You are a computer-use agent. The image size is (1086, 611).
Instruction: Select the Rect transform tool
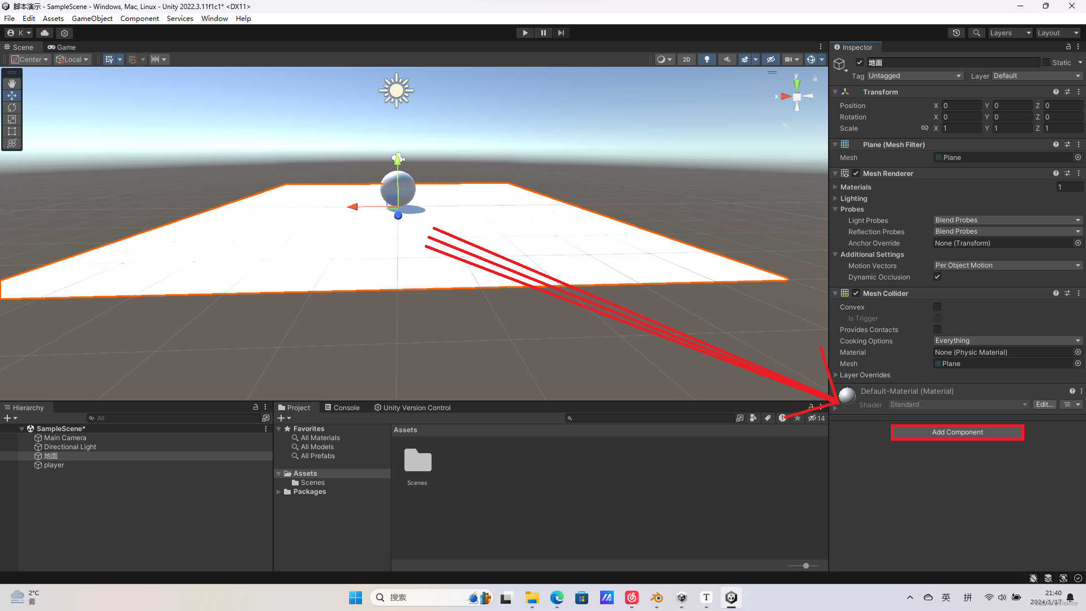(x=12, y=131)
